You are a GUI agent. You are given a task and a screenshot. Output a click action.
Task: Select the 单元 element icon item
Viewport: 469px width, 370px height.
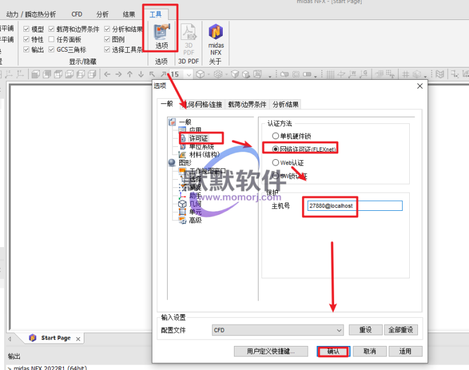182,211
